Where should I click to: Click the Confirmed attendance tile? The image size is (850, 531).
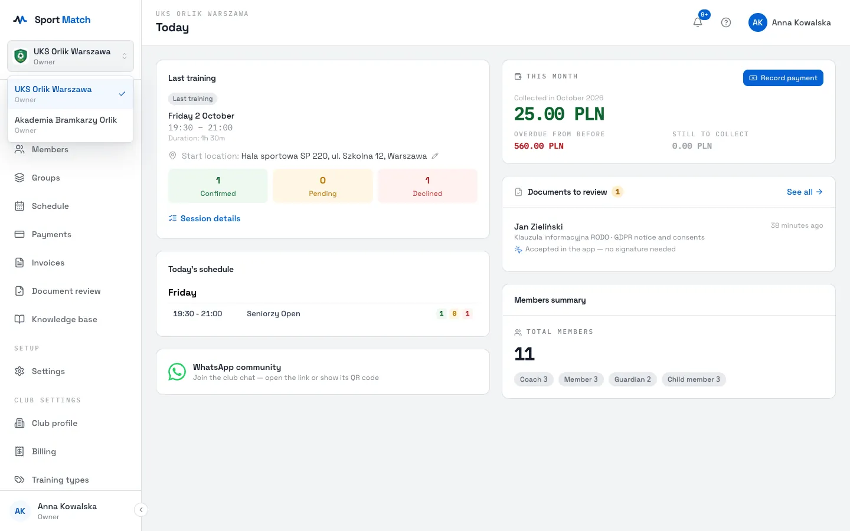pyautogui.click(x=218, y=186)
